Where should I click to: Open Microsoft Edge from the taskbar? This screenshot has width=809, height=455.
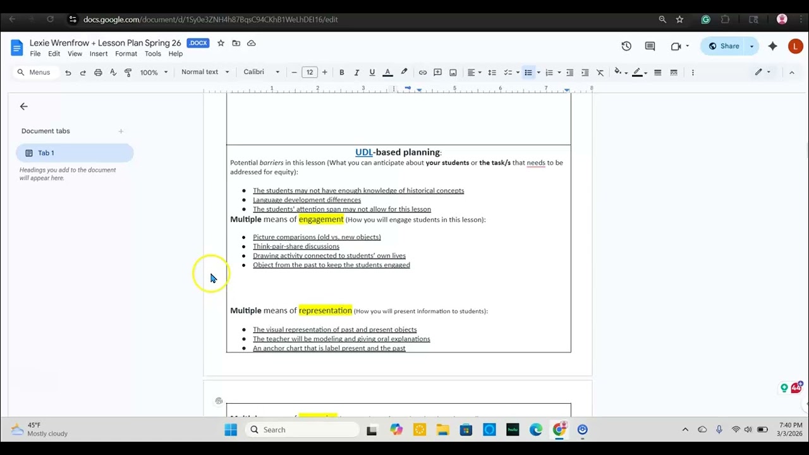536,430
